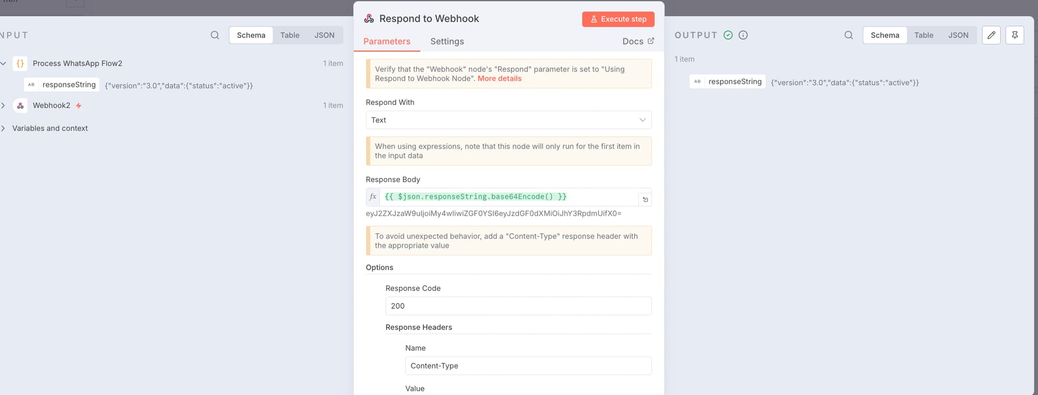Click the output responseString field pill

pyautogui.click(x=728, y=82)
